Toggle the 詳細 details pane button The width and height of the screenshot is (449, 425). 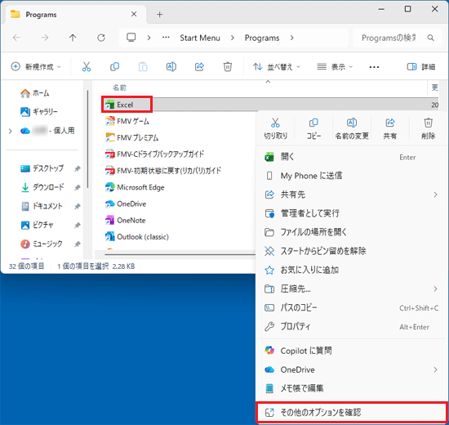(x=421, y=67)
